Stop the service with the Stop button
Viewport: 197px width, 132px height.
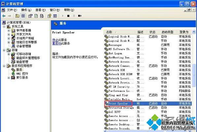[68, 16]
